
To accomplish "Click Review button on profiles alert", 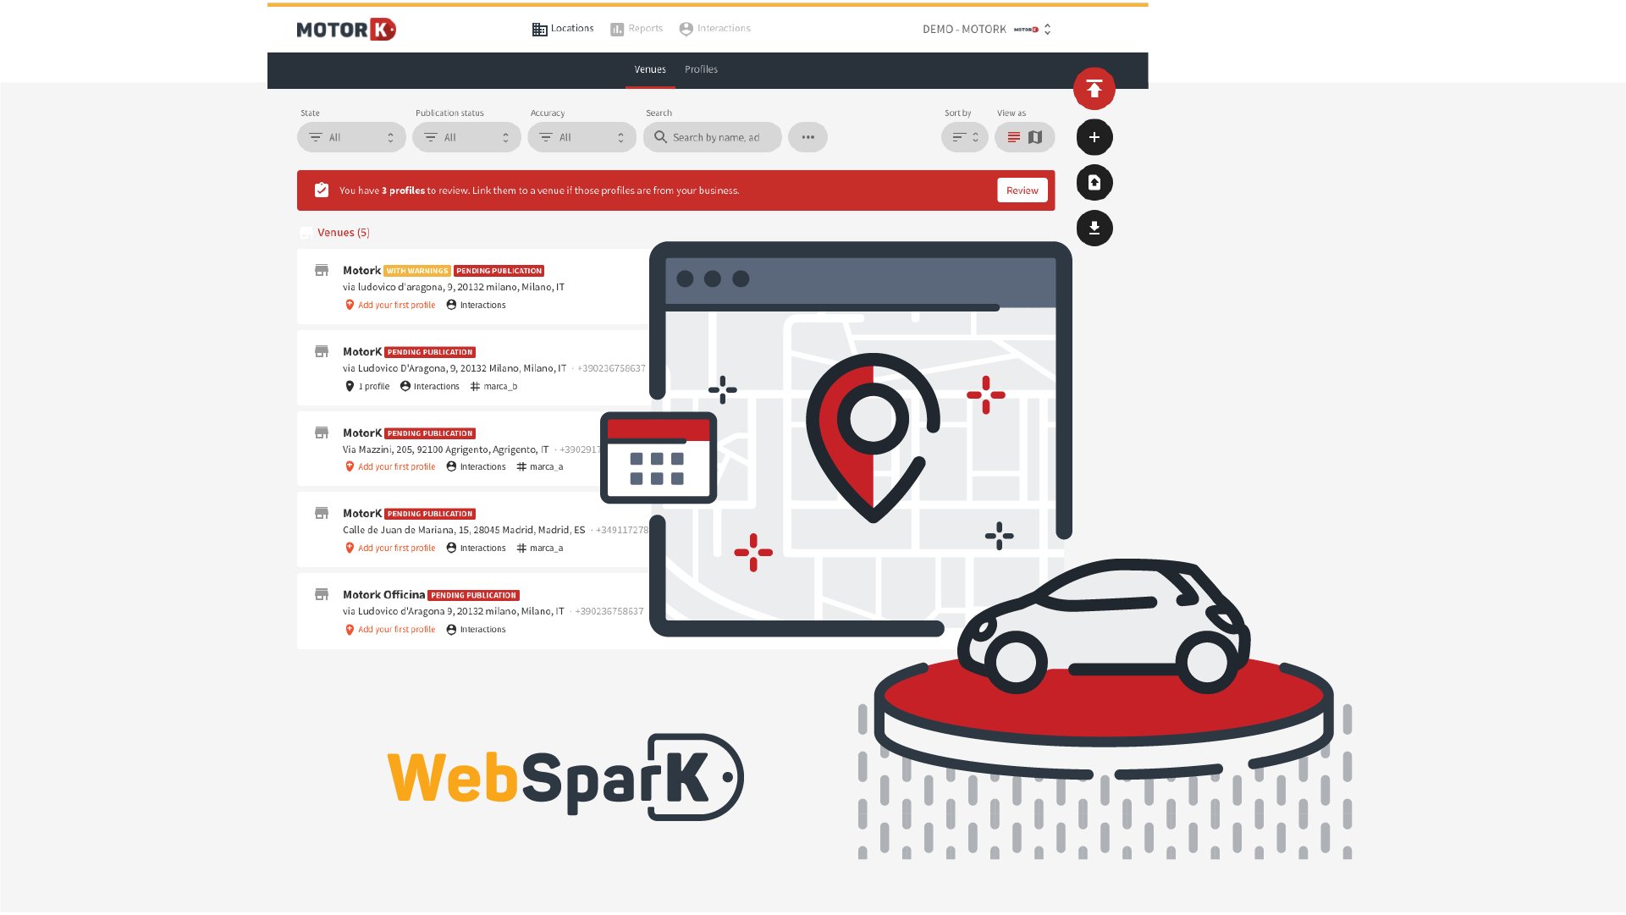I will click(x=1021, y=190).
